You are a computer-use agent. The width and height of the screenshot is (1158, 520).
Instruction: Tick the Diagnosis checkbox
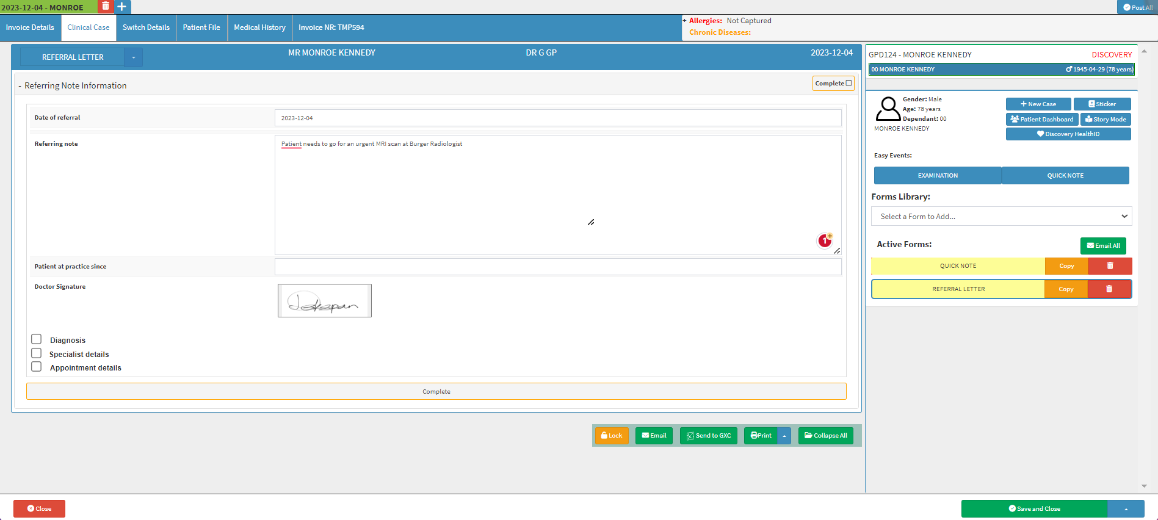click(x=37, y=339)
